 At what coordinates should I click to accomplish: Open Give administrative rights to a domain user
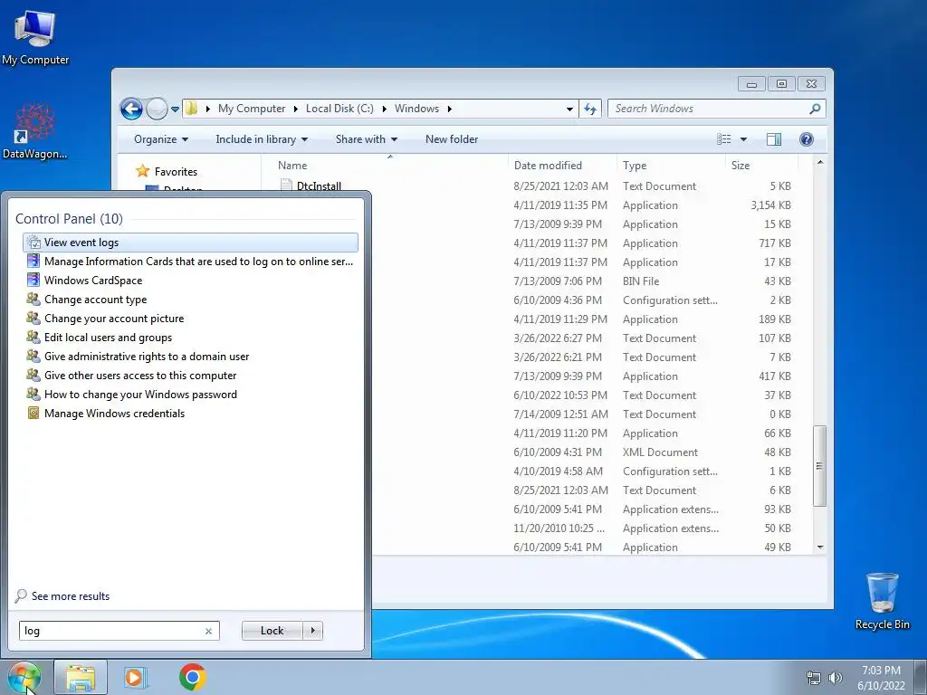coord(190,357)
